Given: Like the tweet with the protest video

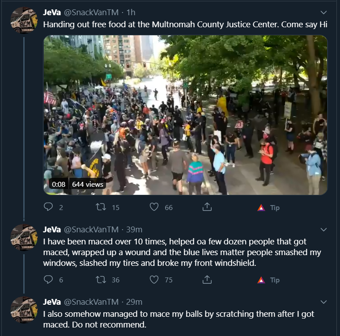Looking at the screenshot, I should (154, 207).
